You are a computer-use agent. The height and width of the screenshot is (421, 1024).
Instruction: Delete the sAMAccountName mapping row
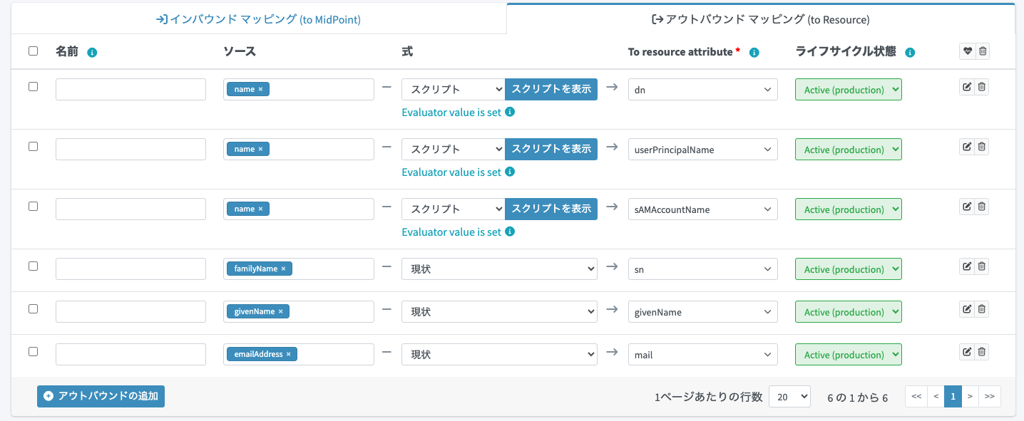pyautogui.click(x=982, y=206)
